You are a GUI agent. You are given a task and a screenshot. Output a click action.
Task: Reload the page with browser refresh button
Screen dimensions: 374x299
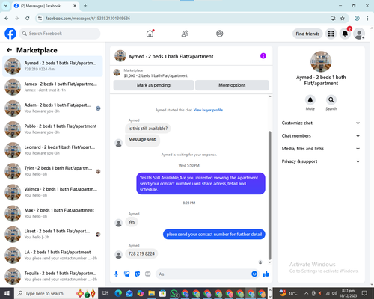coord(28,19)
